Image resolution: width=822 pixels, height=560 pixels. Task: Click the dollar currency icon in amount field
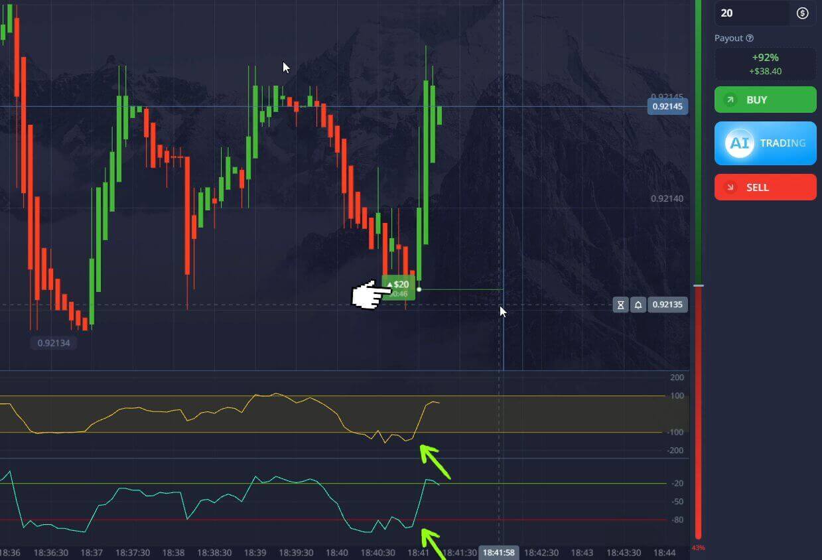[x=802, y=13]
